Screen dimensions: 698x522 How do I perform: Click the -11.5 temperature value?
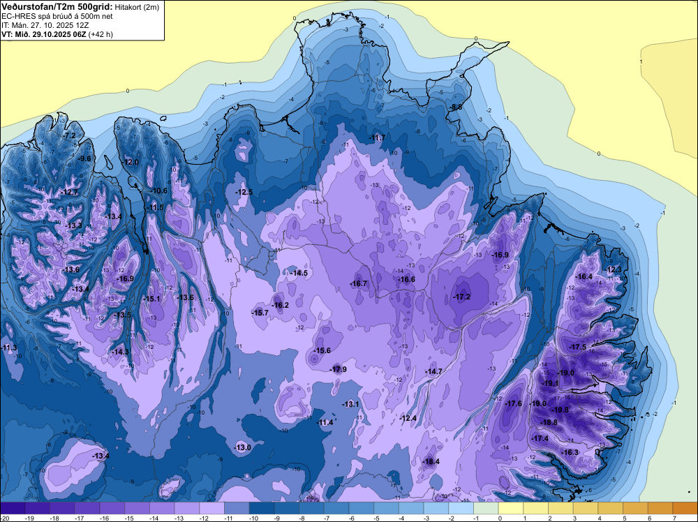[x=155, y=208]
